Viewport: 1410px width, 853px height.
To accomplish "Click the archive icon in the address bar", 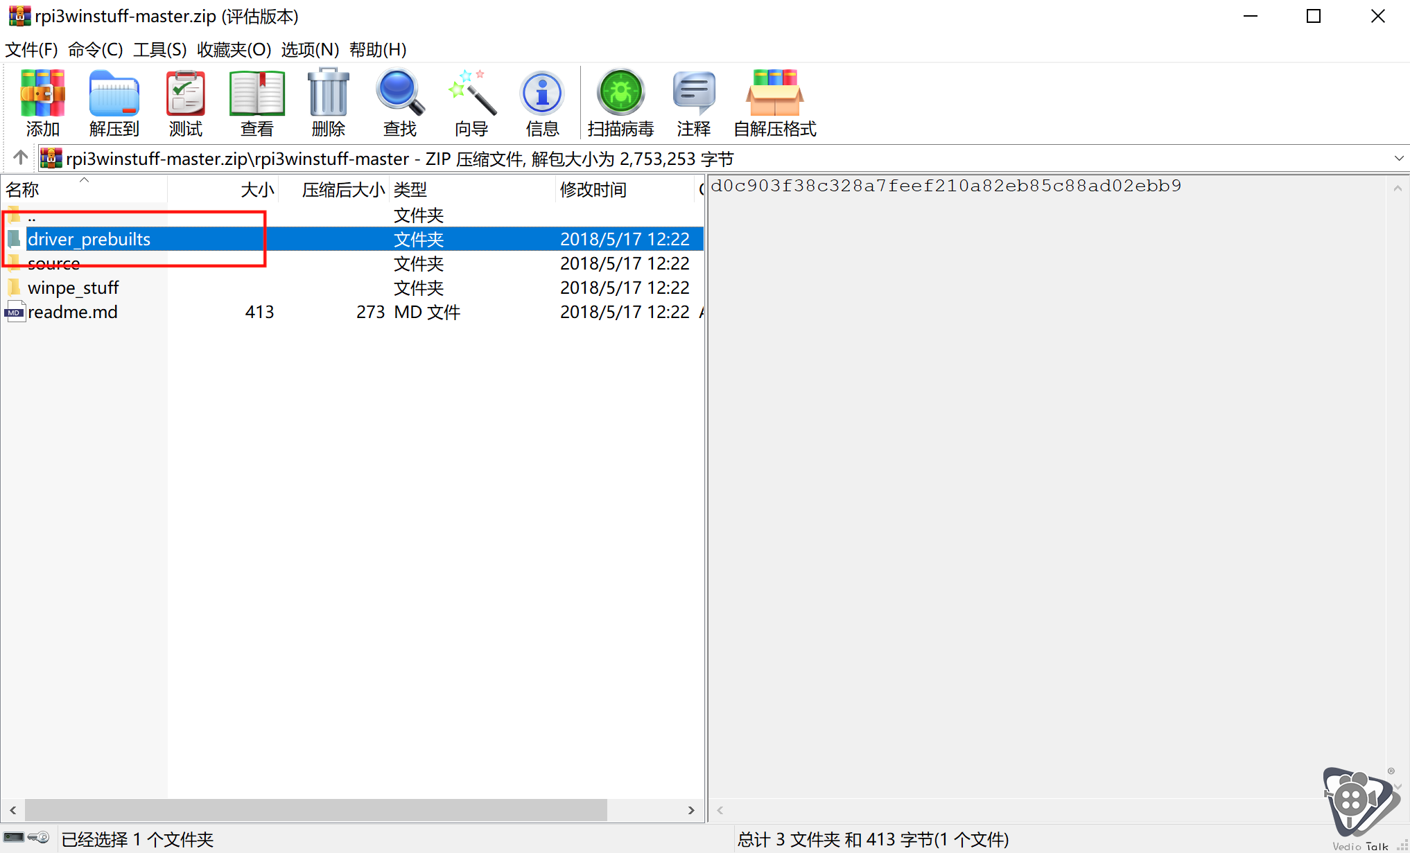I will pyautogui.click(x=51, y=159).
